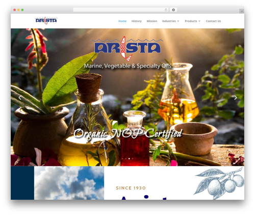Select the fourth slider pagination dot
The width and height of the screenshot is (255, 215).
pyautogui.click(x=133, y=159)
